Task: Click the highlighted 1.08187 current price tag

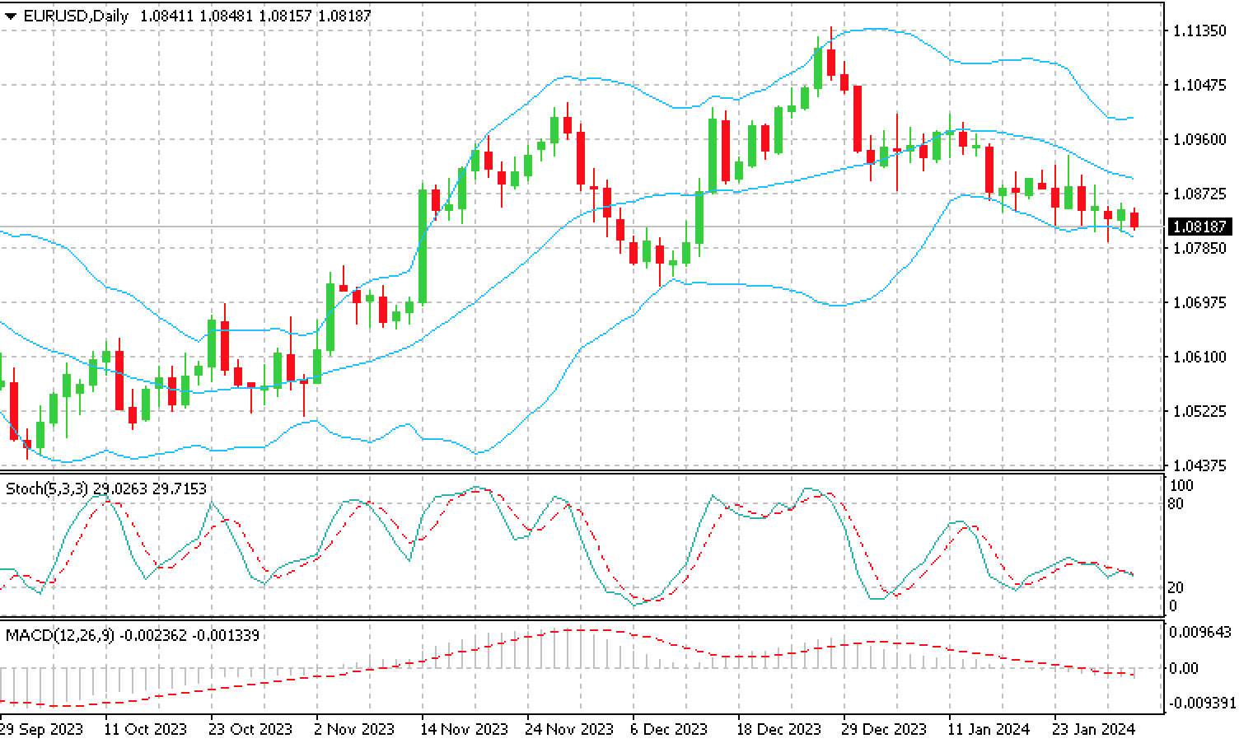Action: tap(1199, 226)
